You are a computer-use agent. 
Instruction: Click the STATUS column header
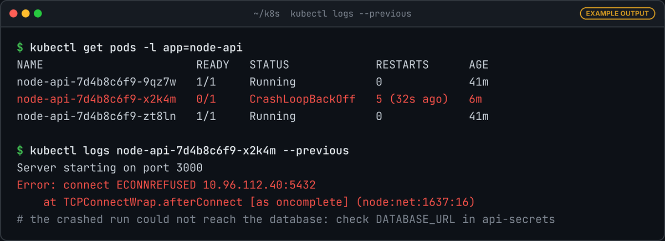point(269,65)
